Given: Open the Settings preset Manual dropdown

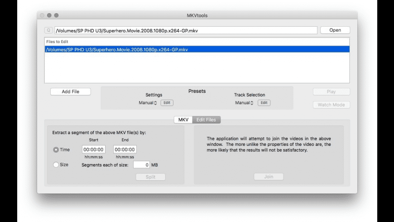Looking at the screenshot, I should tap(148, 102).
